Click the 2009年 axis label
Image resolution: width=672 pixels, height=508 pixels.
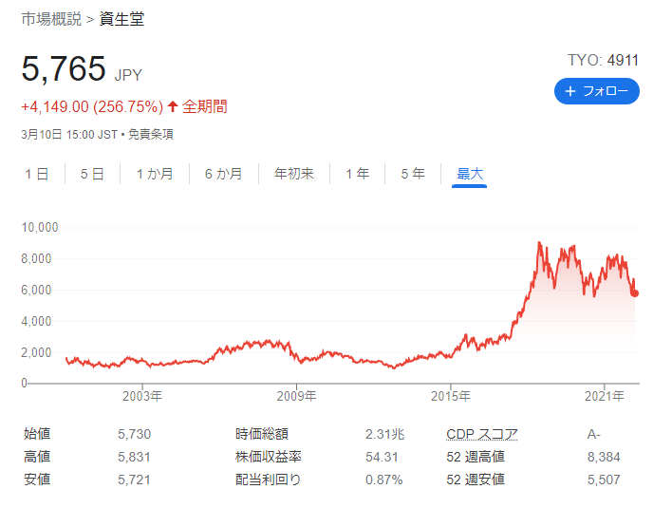coord(296,396)
